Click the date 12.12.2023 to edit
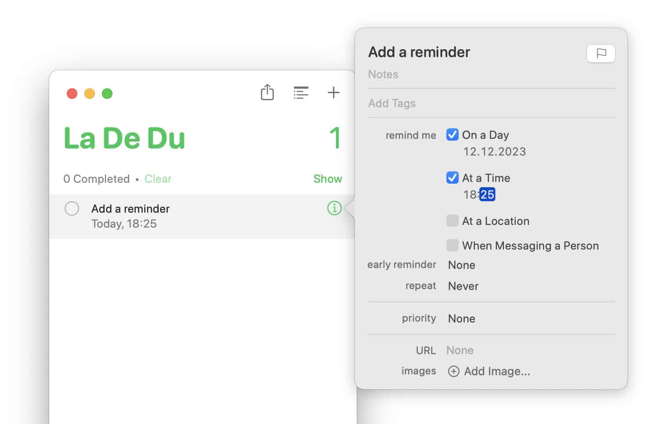This screenshot has width=659, height=424. tap(494, 151)
